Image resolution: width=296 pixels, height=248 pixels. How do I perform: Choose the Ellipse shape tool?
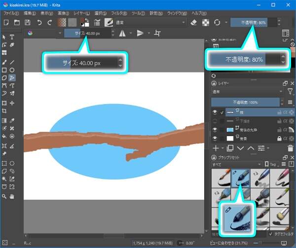tap(12, 70)
